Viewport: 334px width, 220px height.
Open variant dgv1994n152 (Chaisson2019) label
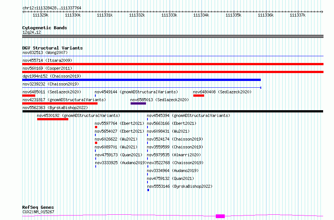(52, 76)
